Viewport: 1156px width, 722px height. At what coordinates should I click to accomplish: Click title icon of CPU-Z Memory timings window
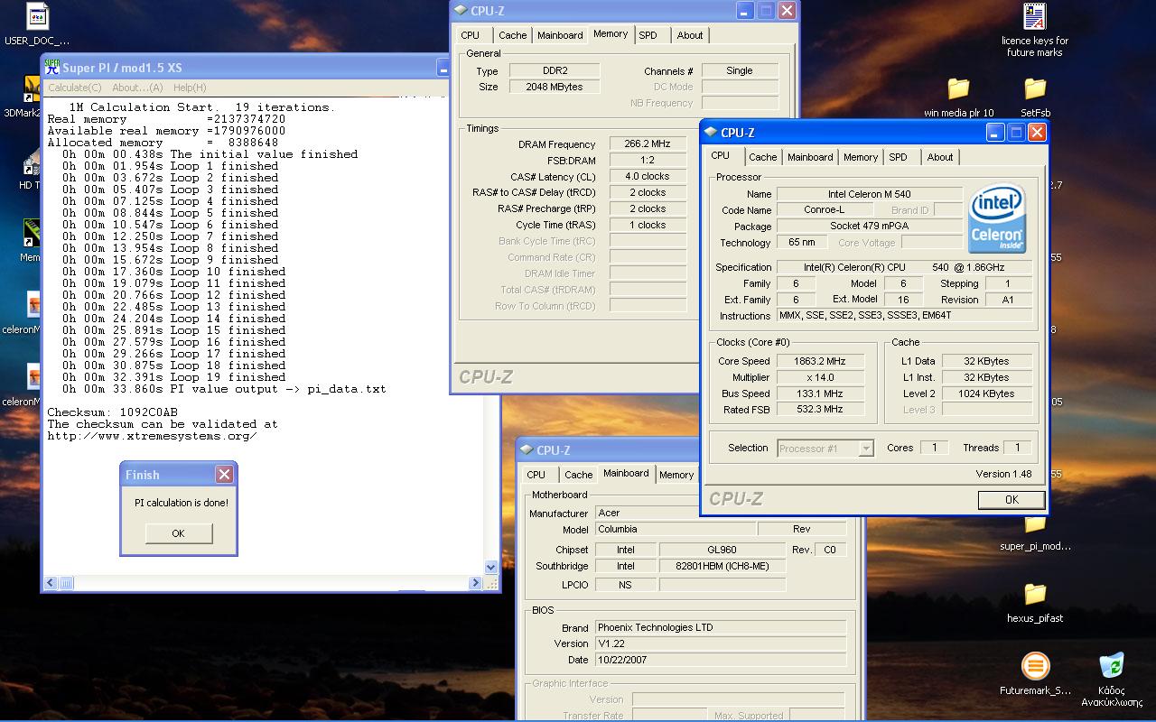[x=461, y=11]
